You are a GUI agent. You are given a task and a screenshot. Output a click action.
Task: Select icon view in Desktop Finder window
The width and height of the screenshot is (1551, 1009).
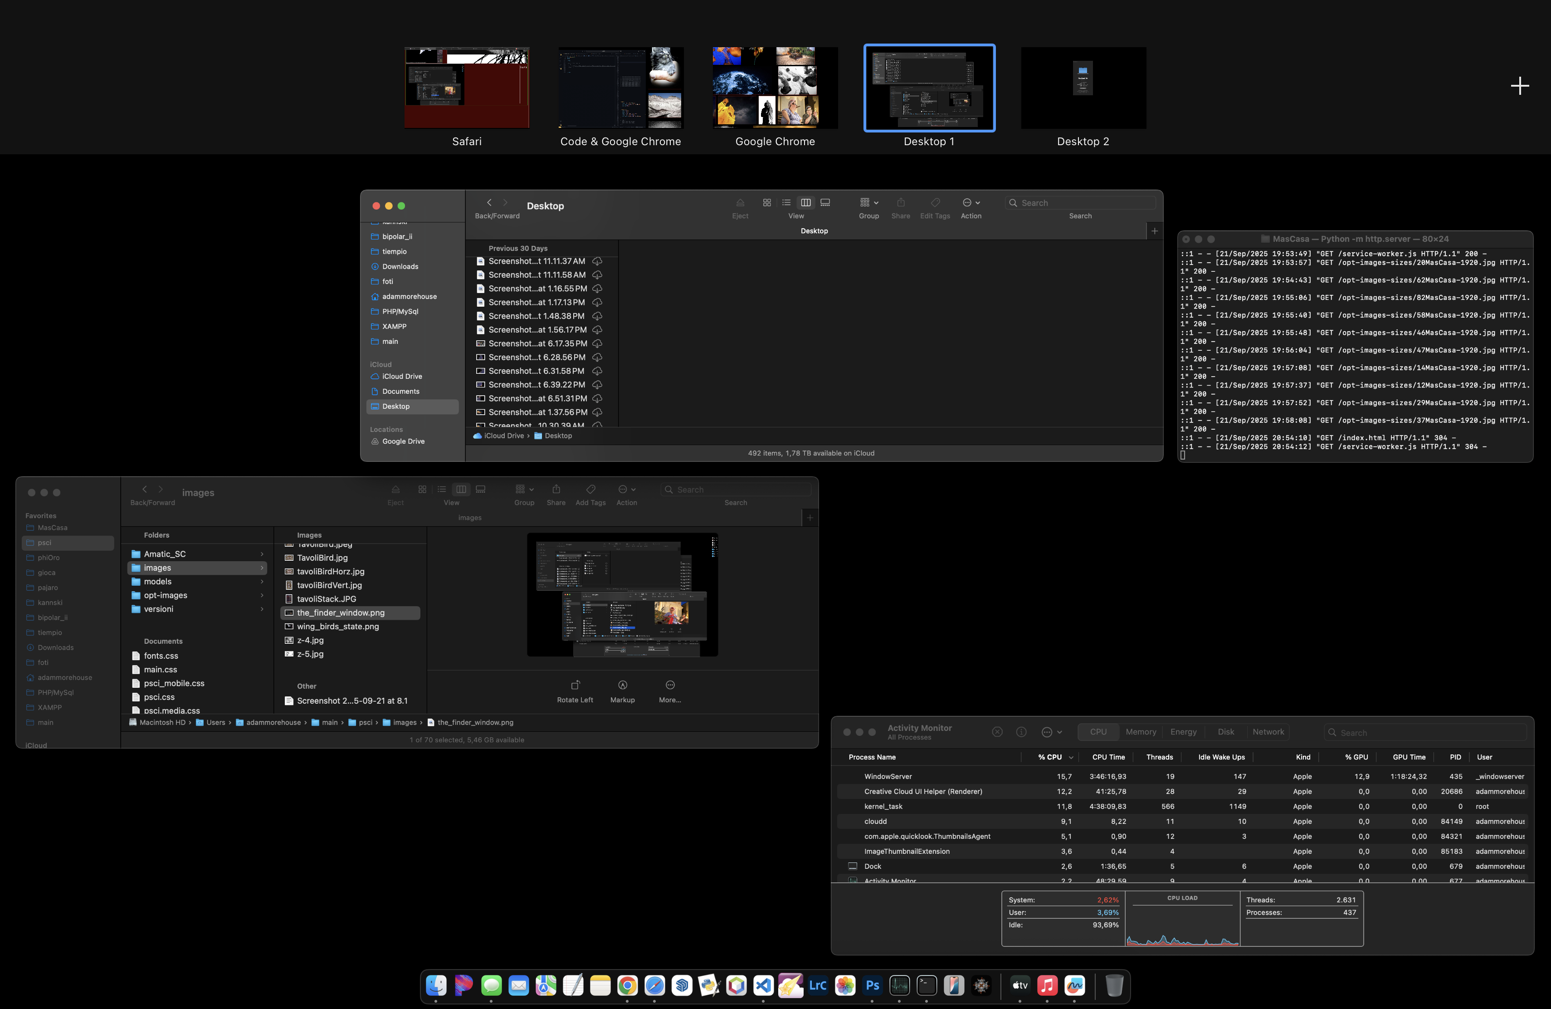(767, 203)
